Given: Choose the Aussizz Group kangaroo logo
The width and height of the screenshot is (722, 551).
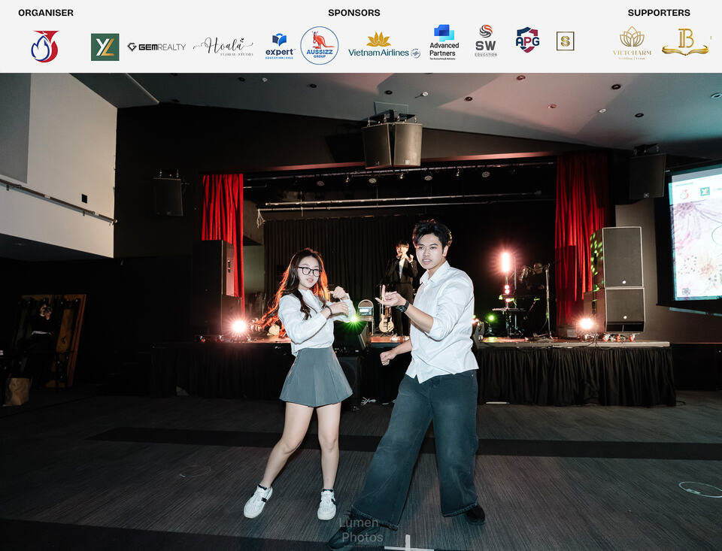Looking at the screenshot, I should click(x=320, y=46).
